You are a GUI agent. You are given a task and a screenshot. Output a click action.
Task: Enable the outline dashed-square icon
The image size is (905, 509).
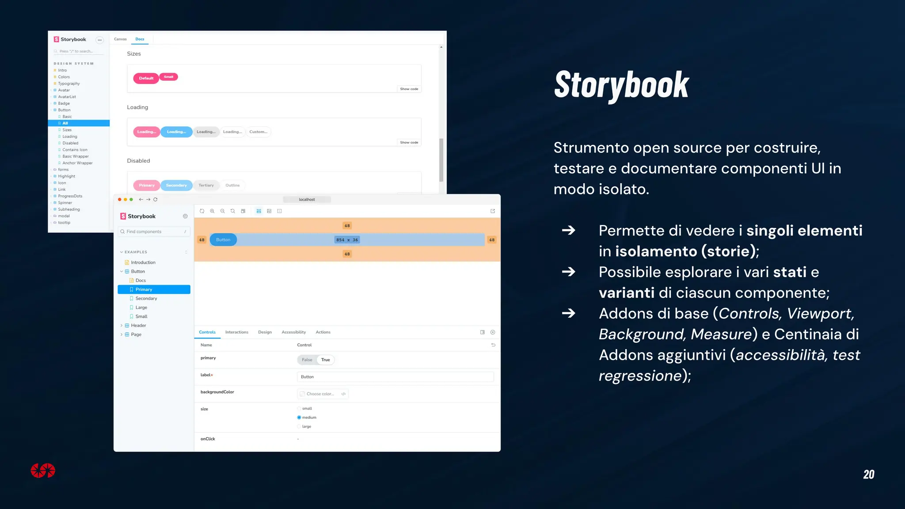click(x=279, y=211)
